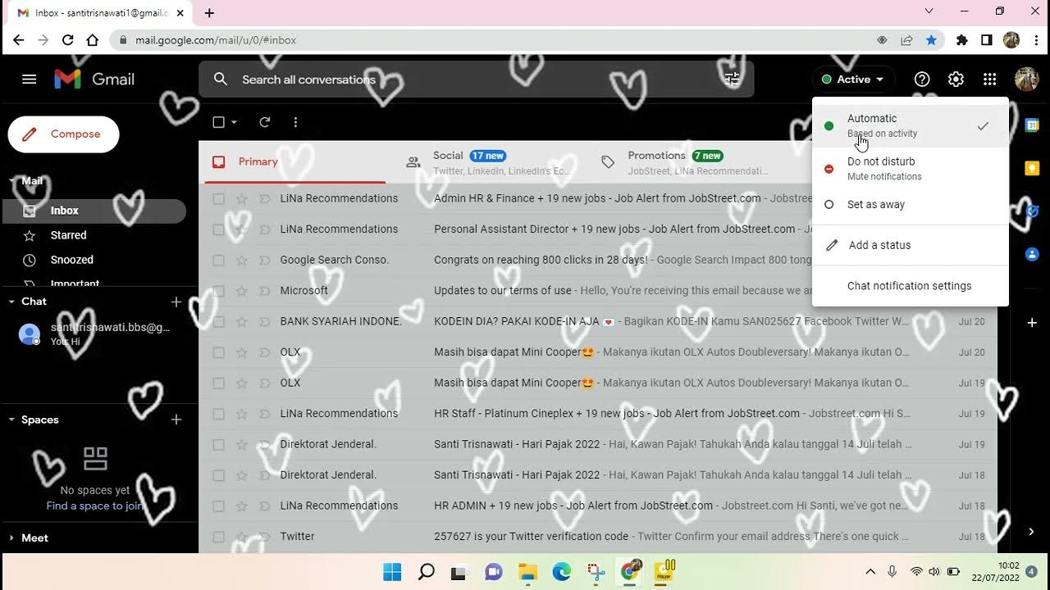Screen dimensions: 1050x590
Task: Star the Microsoft email
Action: pyautogui.click(x=241, y=291)
